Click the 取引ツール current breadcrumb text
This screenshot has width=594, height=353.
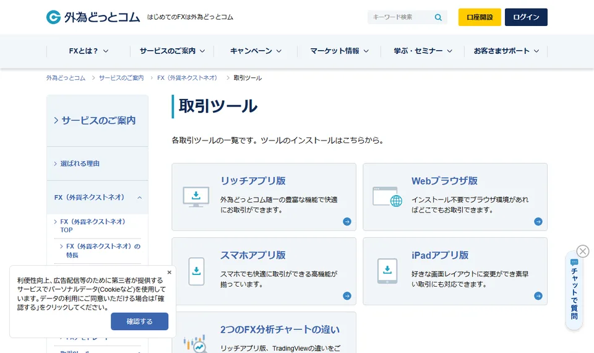click(x=247, y=78)
